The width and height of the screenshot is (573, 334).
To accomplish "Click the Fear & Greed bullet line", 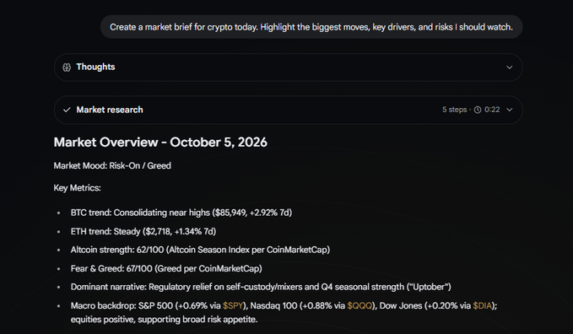I will click(166, 268).
